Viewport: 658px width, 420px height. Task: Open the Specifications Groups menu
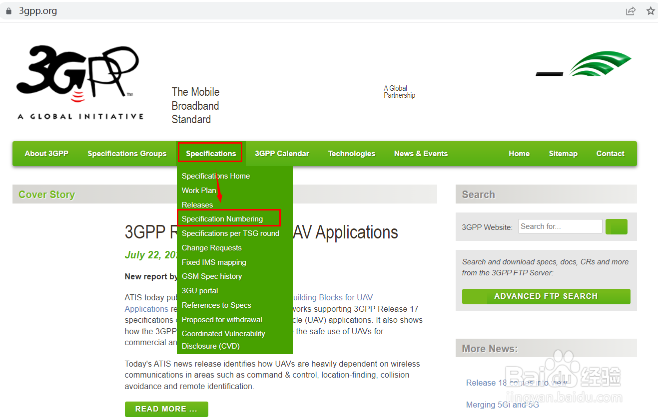127,154
